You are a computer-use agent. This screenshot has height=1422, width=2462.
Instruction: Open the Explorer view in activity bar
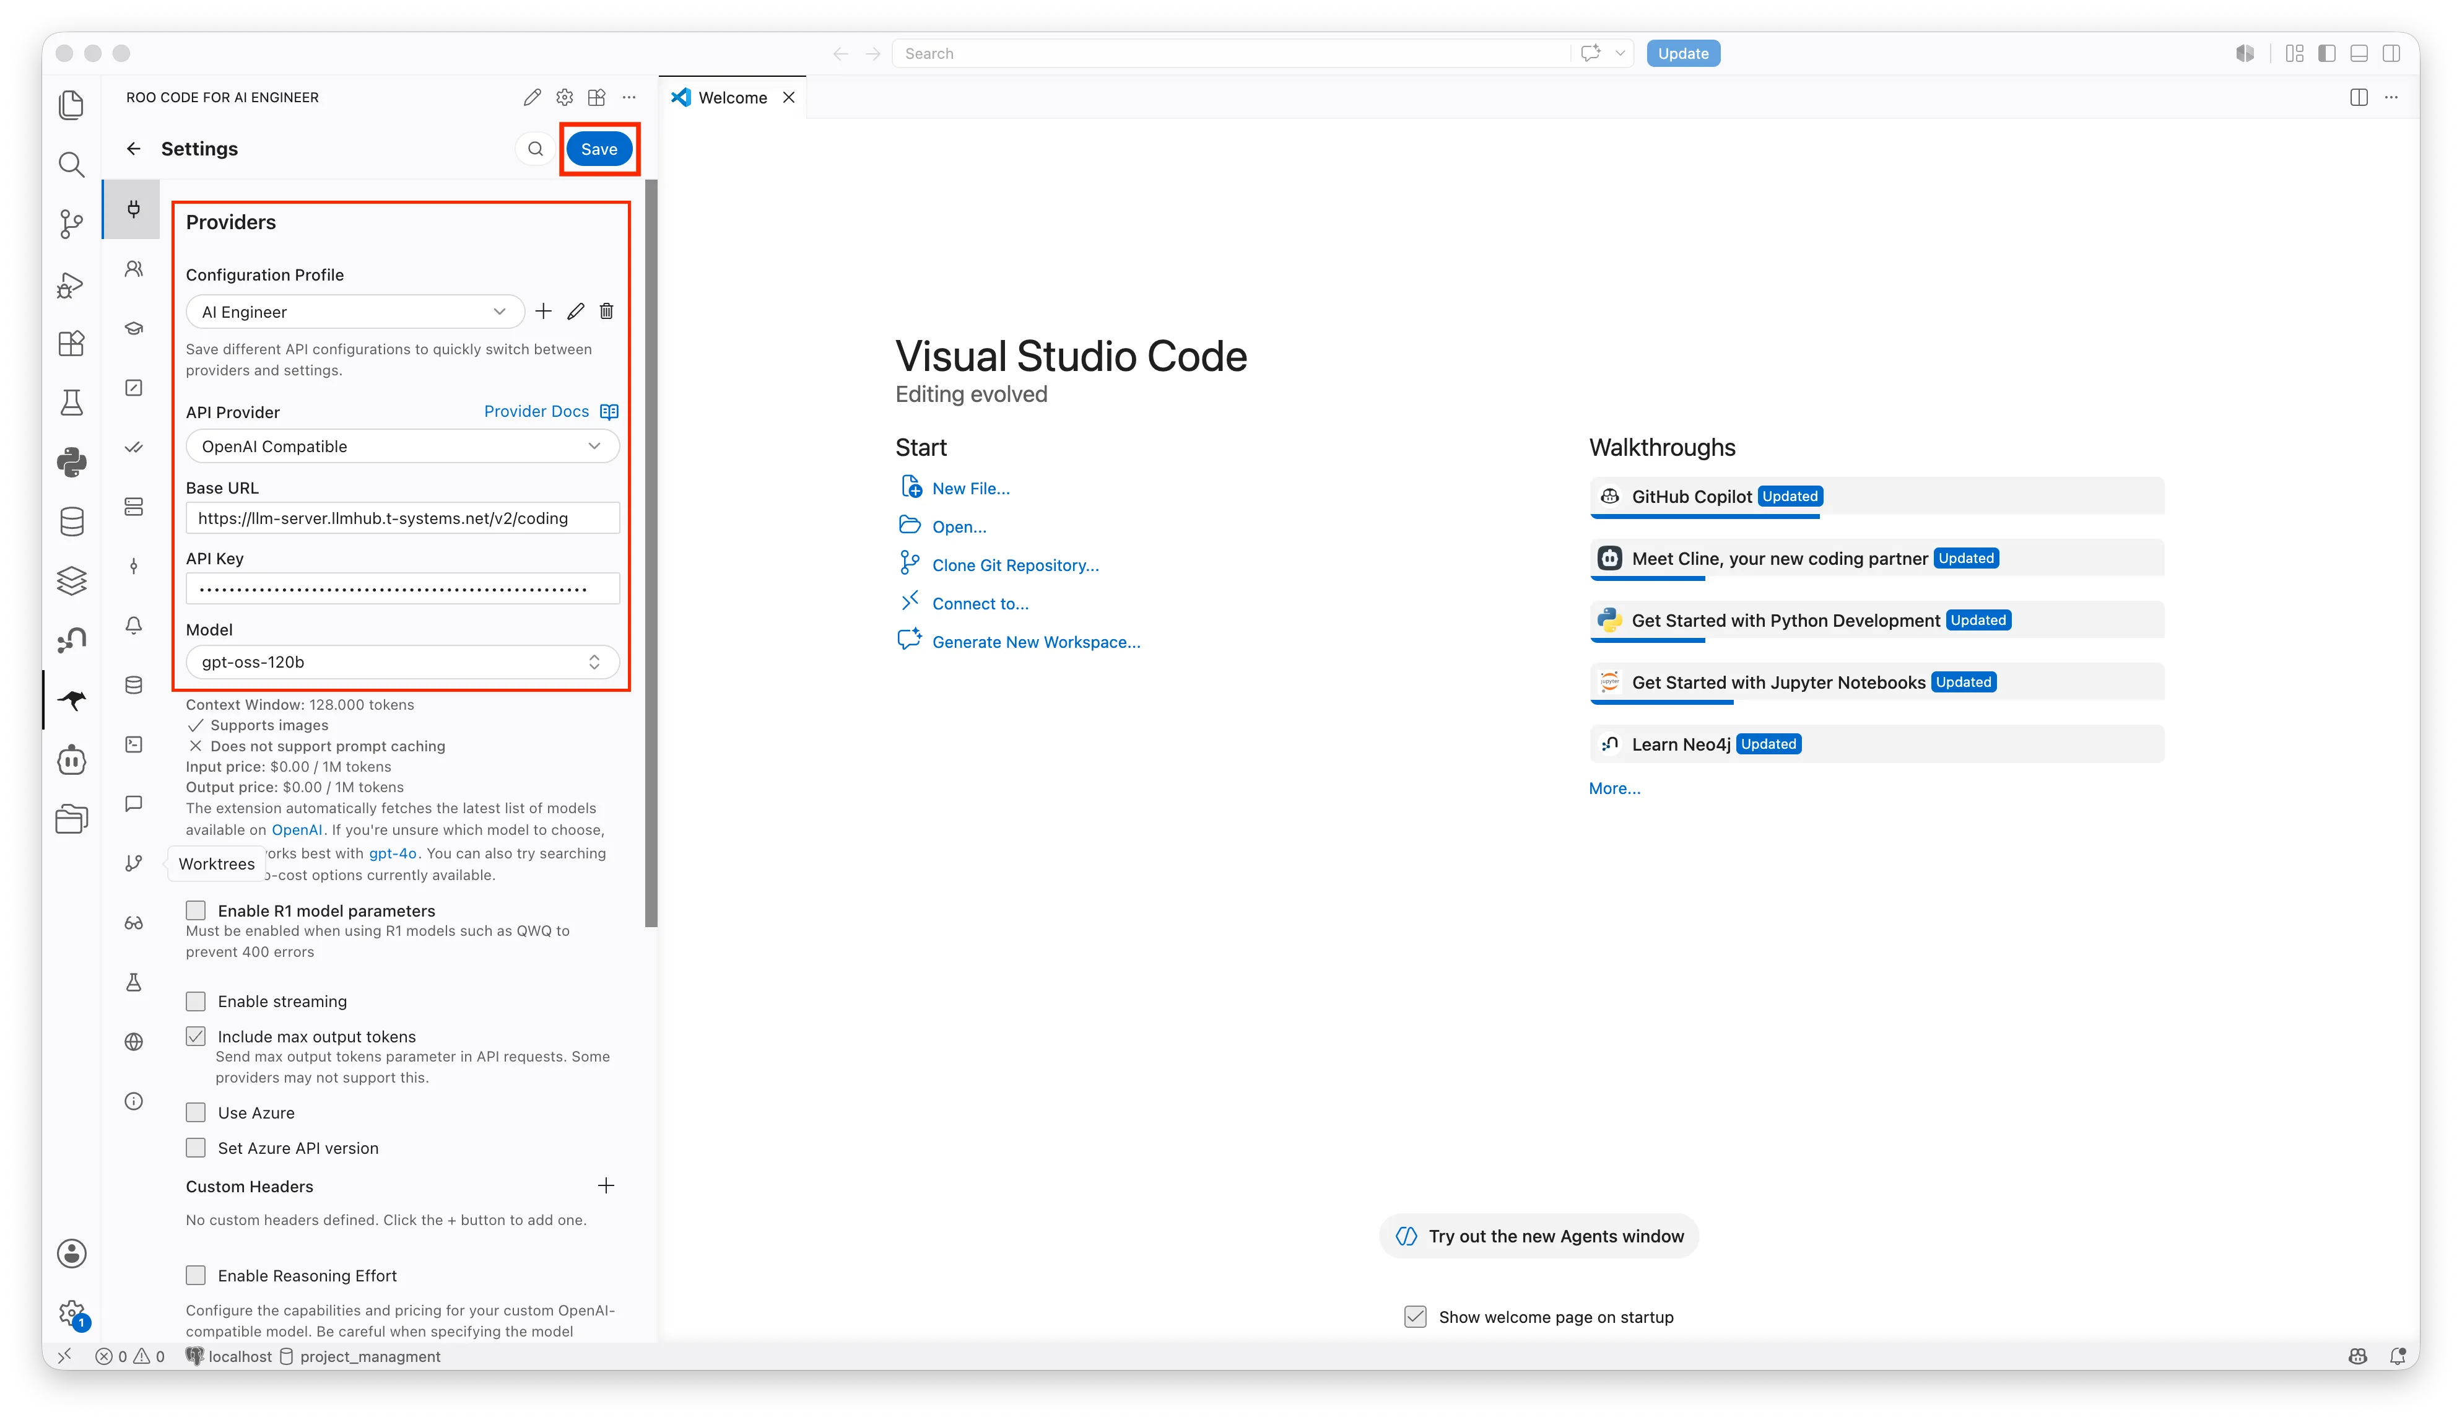pyautogui.click(x=71, y=105)
